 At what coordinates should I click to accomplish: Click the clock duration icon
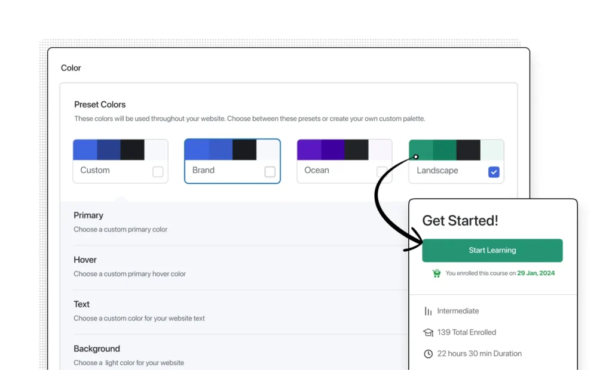coord(428,354)
